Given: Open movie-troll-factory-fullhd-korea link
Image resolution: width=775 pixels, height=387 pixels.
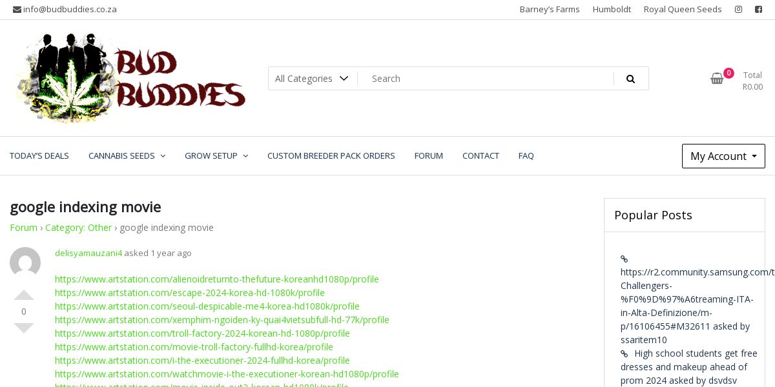Looking at the screenshot, I should [194, 347].
